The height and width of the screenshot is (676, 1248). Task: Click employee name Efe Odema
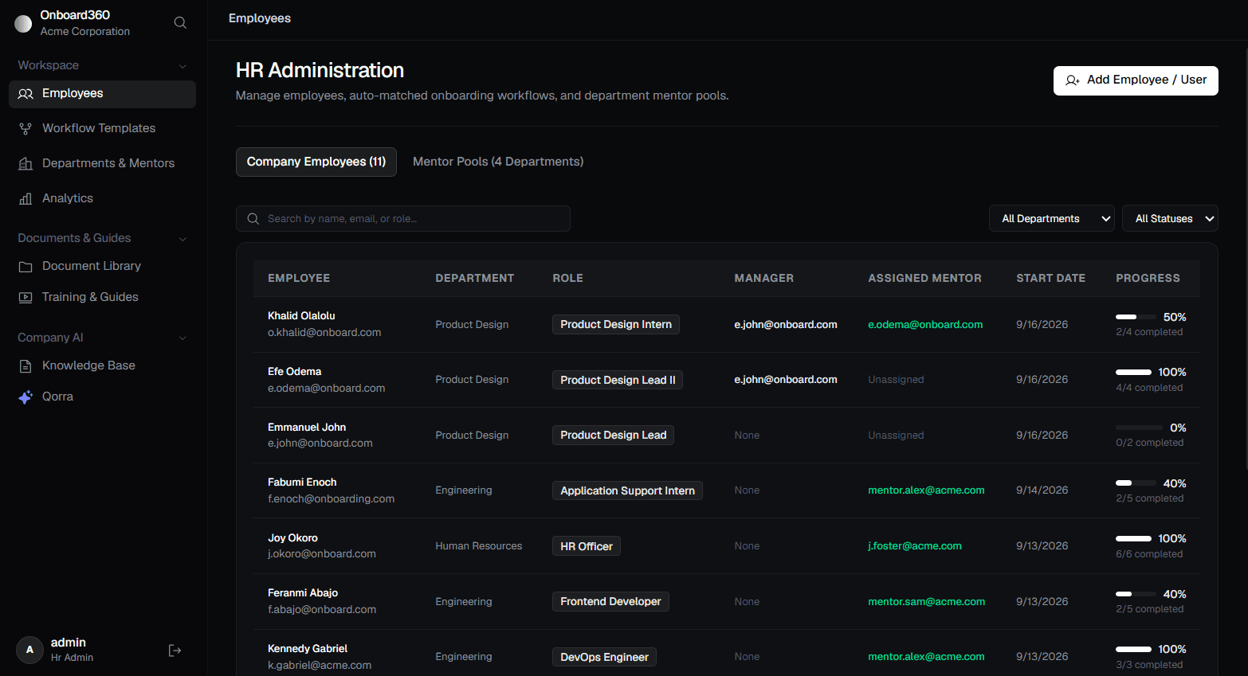click(x=295, y=372)
